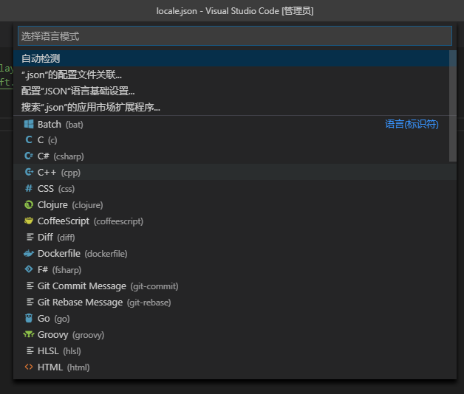Click the Git Rebase Message icon
464x394 pixels.
point(30,302)
